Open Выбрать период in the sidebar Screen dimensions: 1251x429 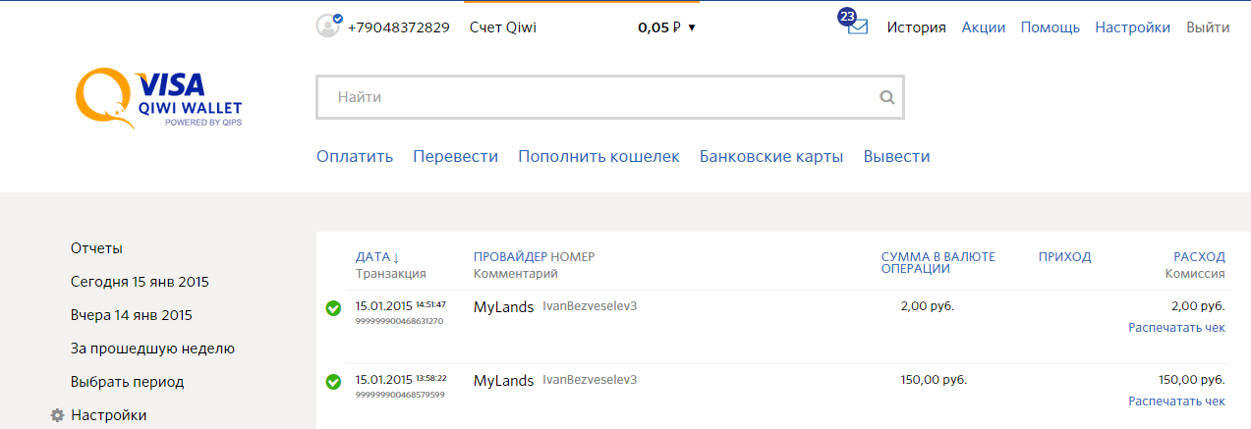[x=127, y=382]
